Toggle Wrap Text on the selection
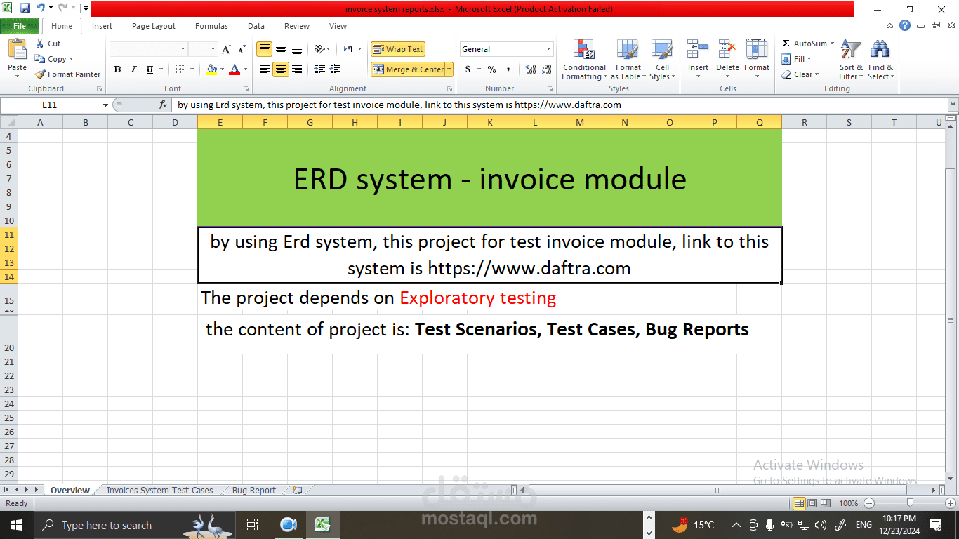Viewport: 959px width, 539px height. (397, 49)
